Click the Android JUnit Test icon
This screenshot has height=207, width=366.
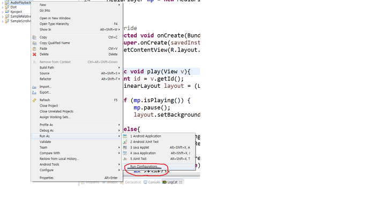click(x=125, y=142)
